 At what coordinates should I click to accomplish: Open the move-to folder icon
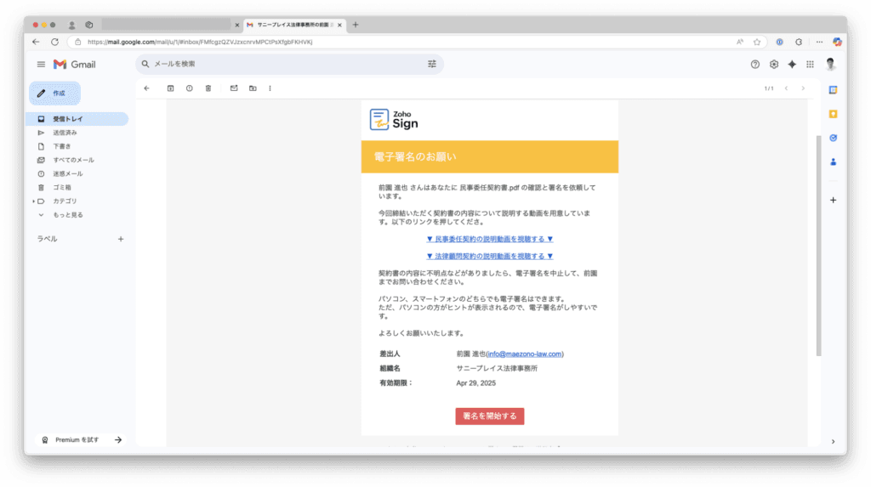(253, 88)
